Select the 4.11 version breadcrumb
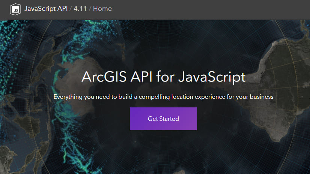Screen dimensions: 310x174 (80, 9)
